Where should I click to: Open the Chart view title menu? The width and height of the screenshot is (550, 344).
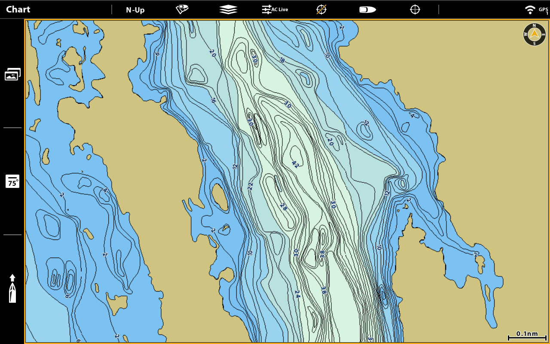coord(18,9)
